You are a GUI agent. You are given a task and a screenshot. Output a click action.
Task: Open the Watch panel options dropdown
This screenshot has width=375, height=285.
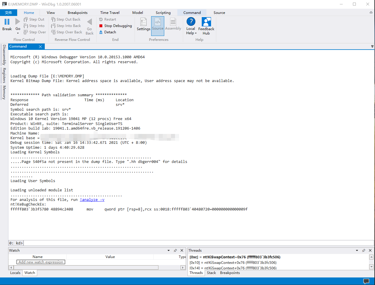click(x=169, y=250)
